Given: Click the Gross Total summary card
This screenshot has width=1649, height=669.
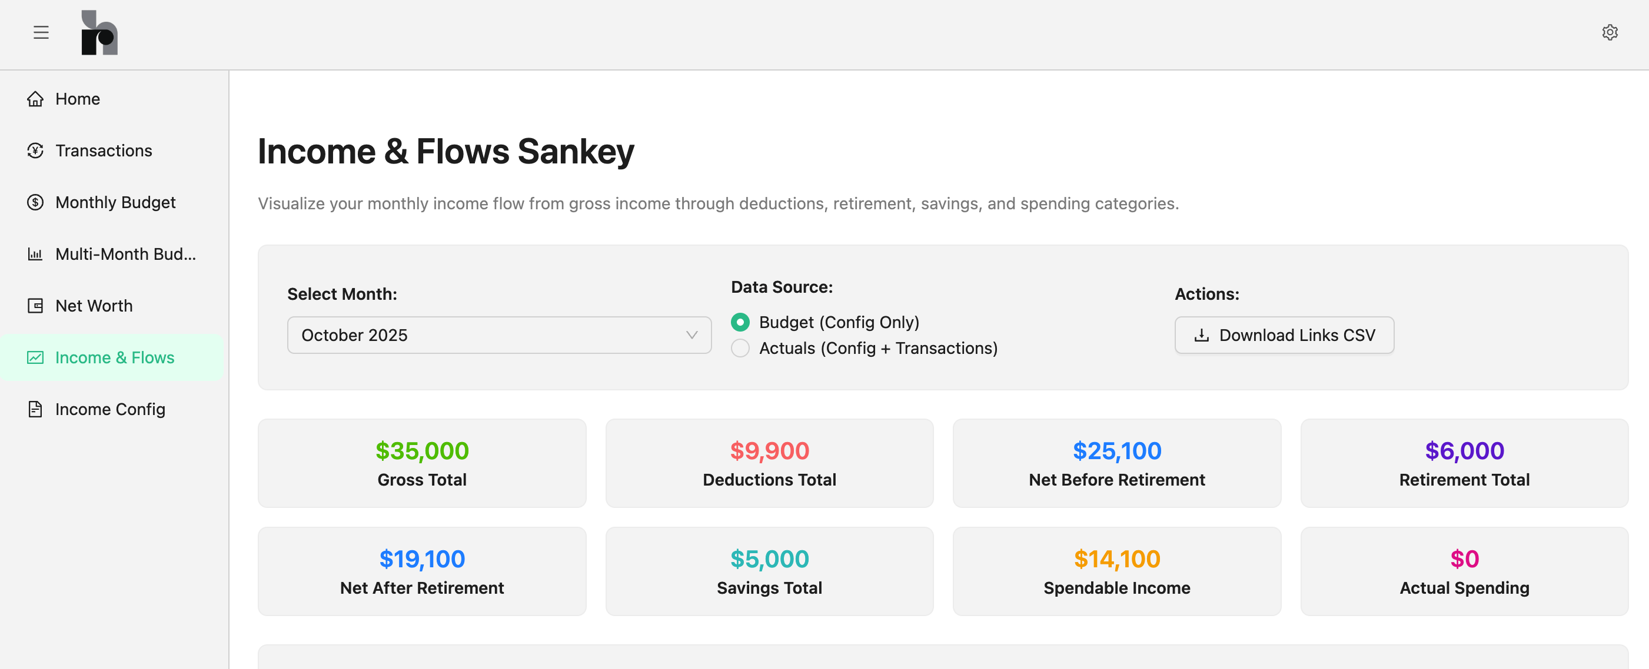Looking at the screenshot, I should (x=422, y=463).
